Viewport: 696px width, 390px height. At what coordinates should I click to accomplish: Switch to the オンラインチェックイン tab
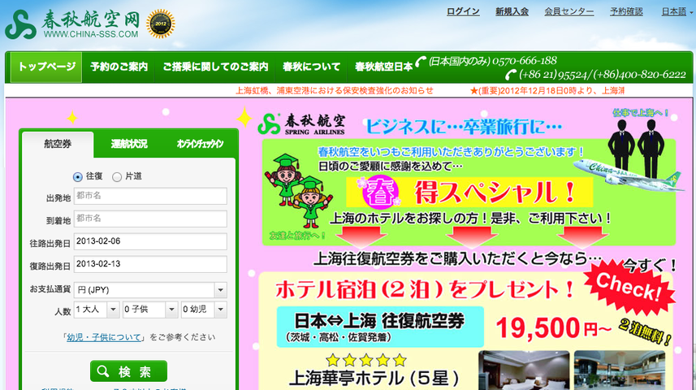click(x=200, y=144)
